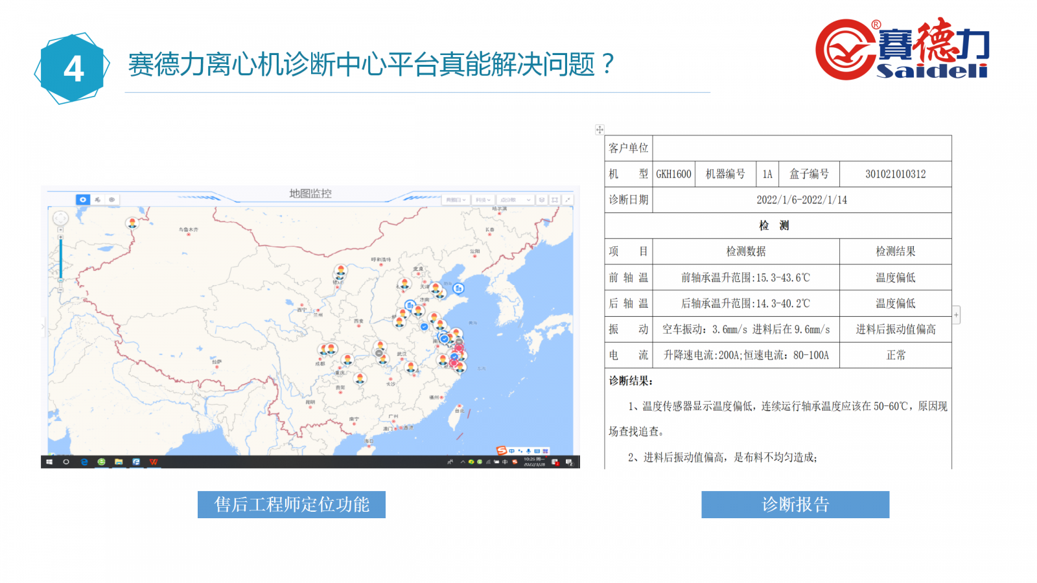Viewport: 1037px width, 583px height.
Task: Click the 检测数据 column header
Action: [746, 251]
